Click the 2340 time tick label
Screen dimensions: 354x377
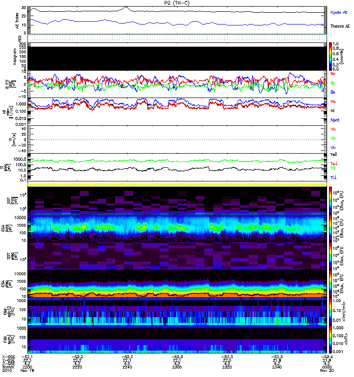(x=277, y=368)
